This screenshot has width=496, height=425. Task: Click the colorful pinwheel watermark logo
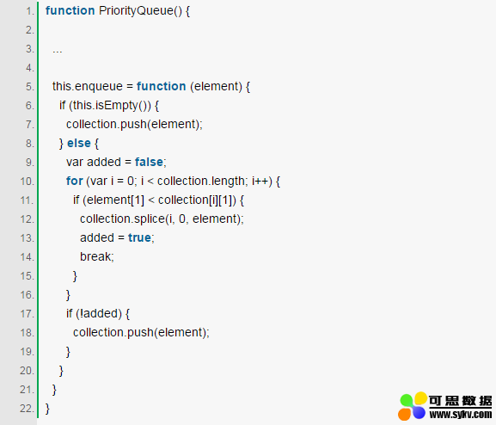413,406
